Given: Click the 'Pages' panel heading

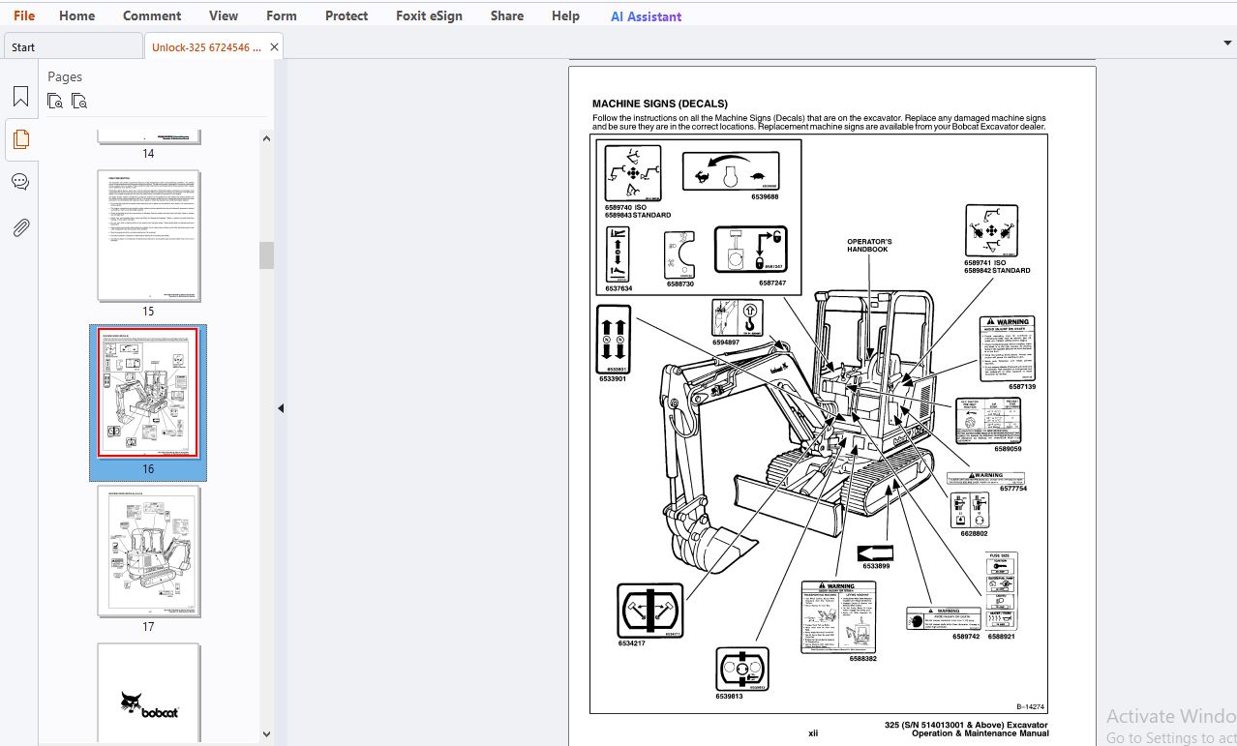Looking at the screenshot, I should 65,76.
